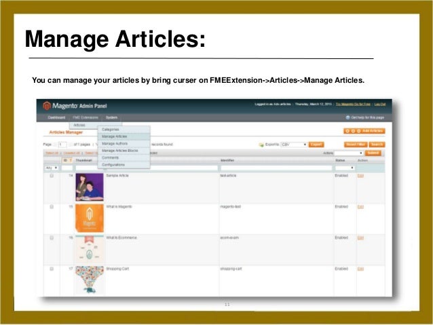Click the Unselect All link
The image size is (433, 325).
[71, 153]
